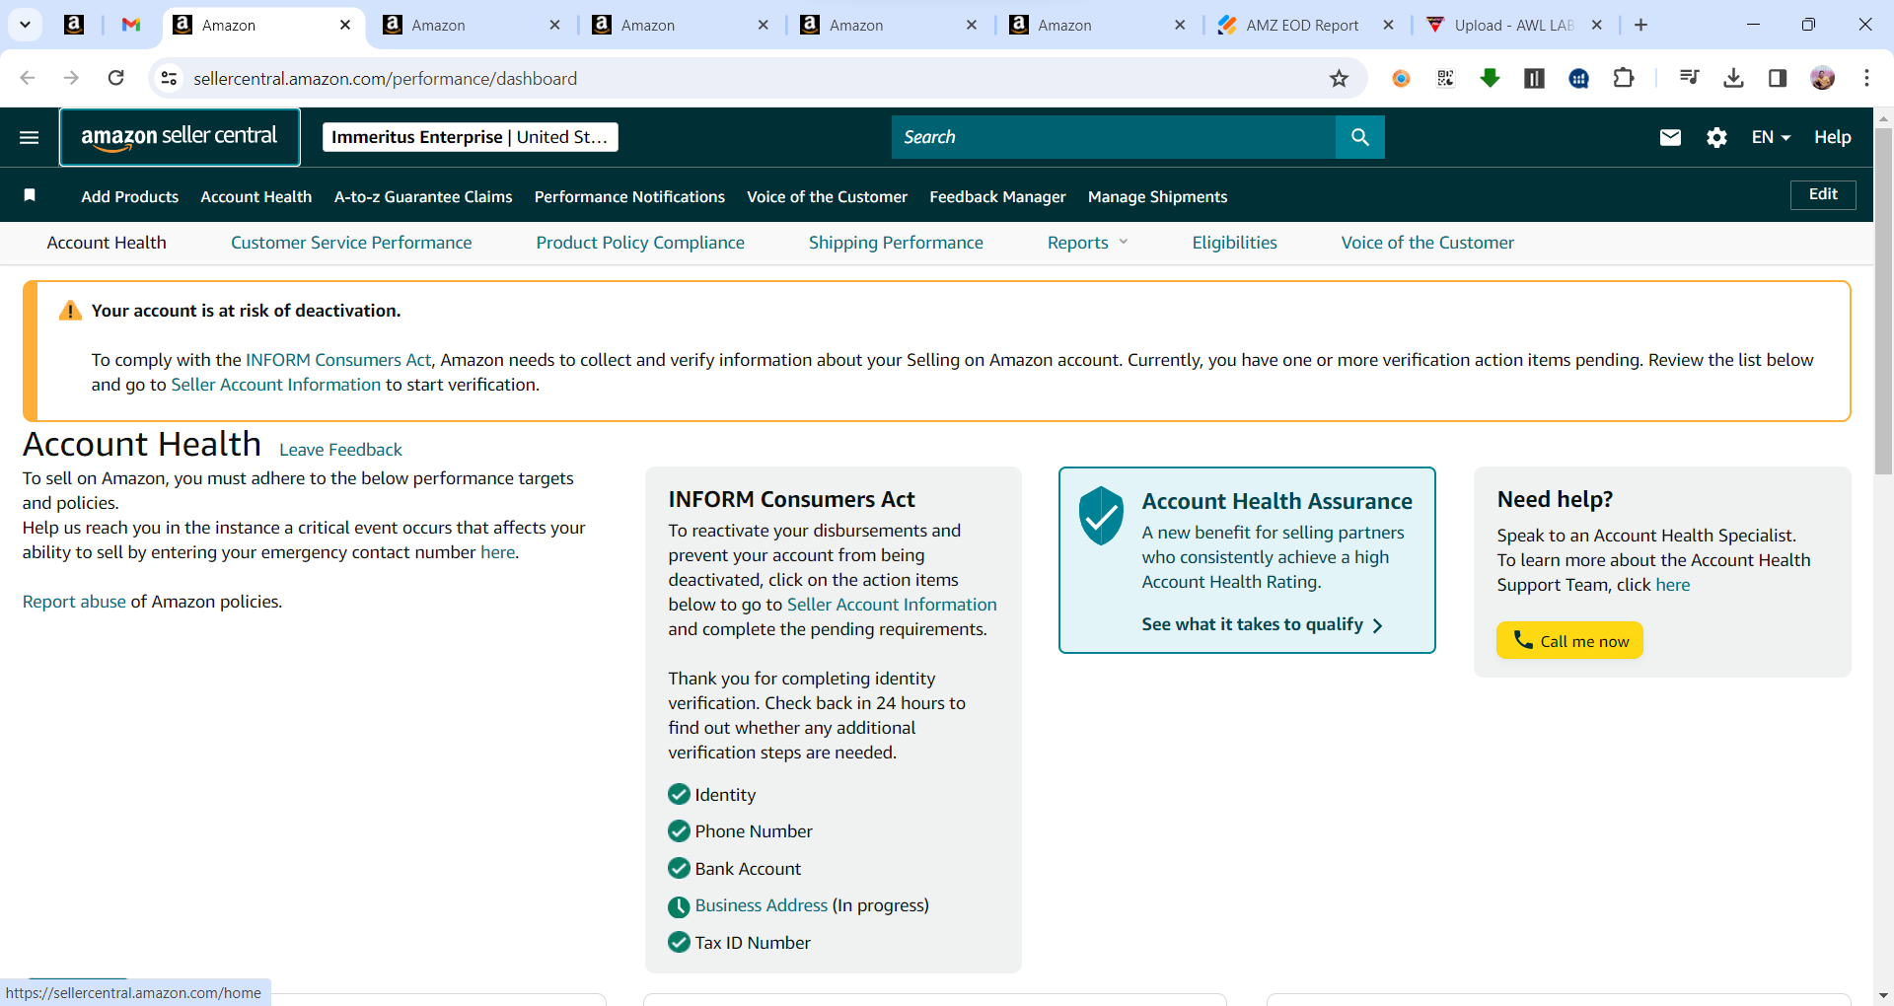Click the emergency contact here link
The width and height of the screenshot is (1894, 1006).
tap(497, 552)
